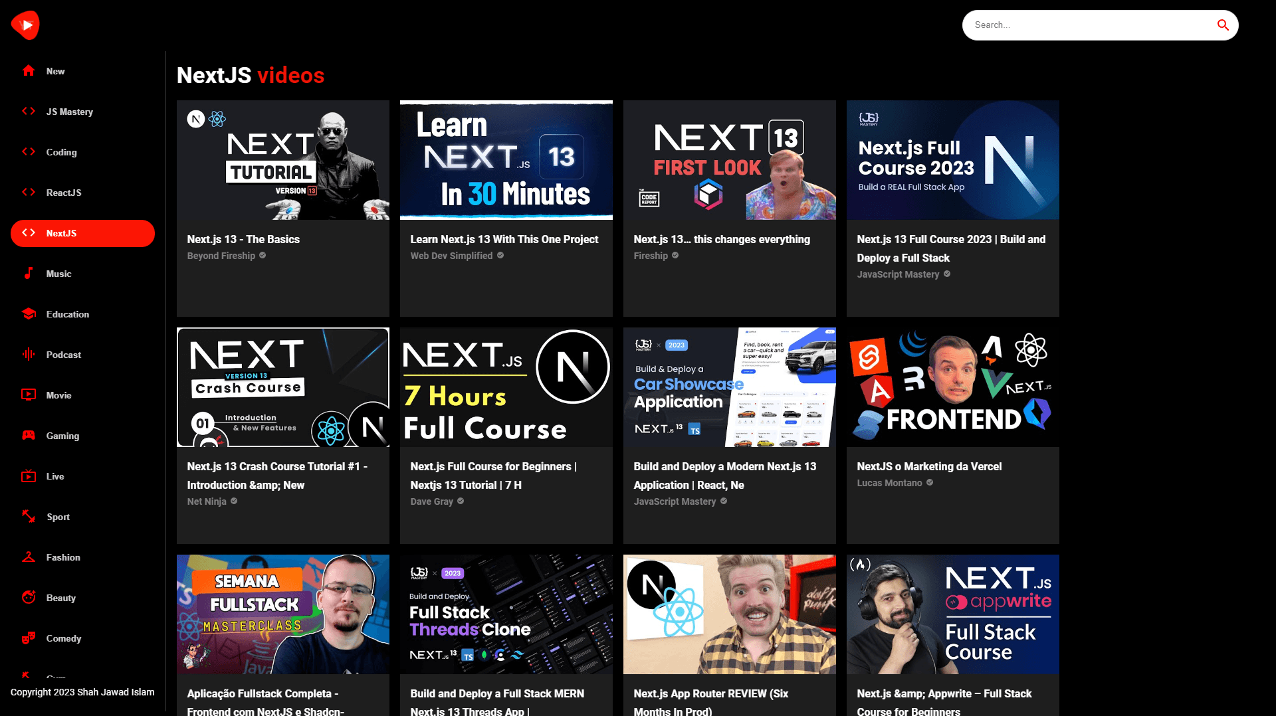Click the music note icon
The width and height of the screenshot is (1276, 716).
(x=29, y=273)
